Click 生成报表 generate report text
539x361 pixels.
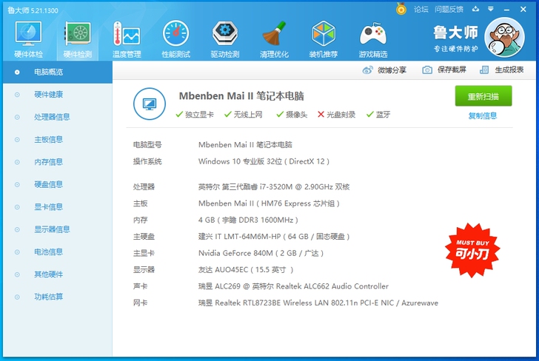509,70
